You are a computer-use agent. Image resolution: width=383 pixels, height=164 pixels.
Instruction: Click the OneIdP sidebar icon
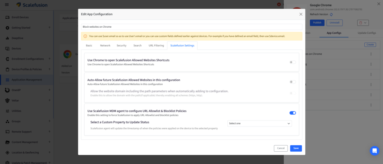click(7, 90)
